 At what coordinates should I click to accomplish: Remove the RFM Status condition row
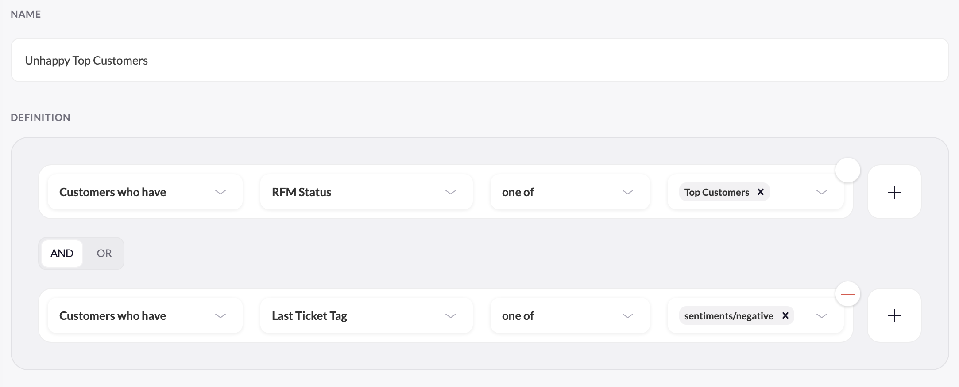coord(847,171)
